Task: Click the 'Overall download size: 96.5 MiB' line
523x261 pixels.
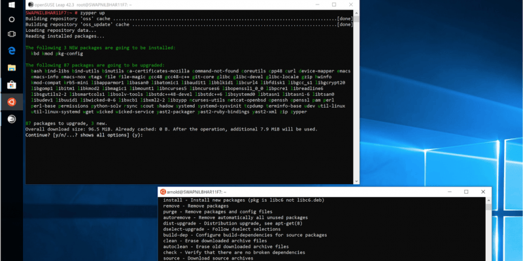Action: point(171,129)
